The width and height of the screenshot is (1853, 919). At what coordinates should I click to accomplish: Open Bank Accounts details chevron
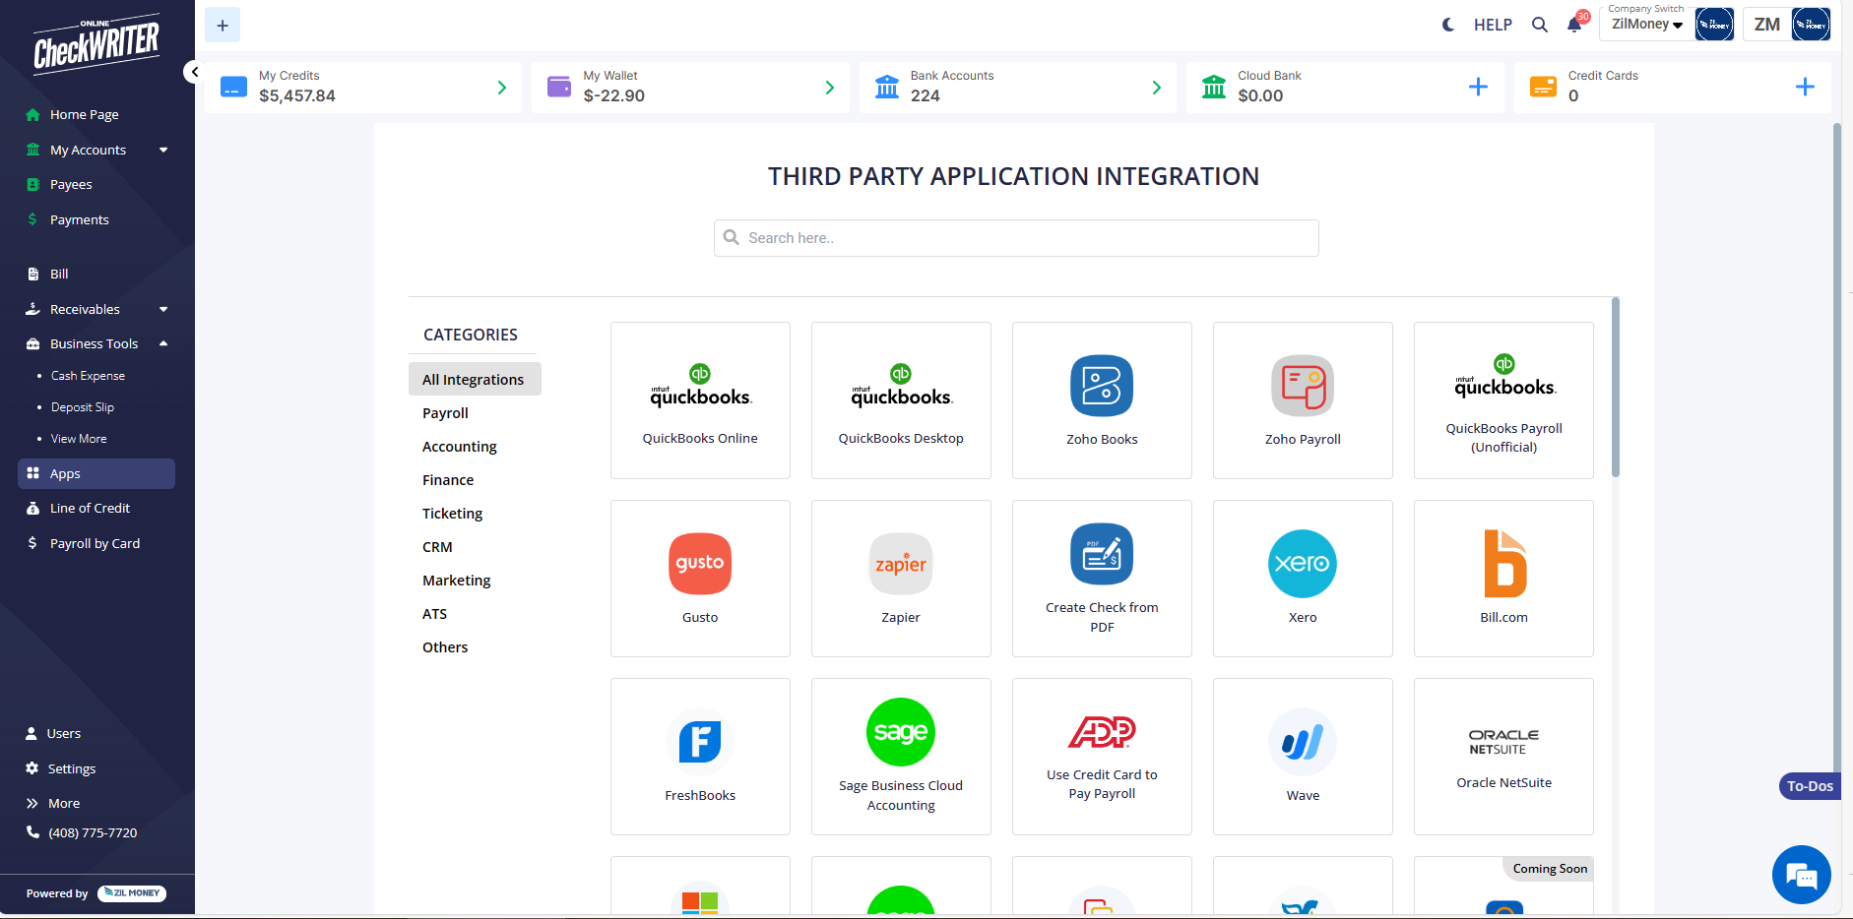click(1156, 88)
